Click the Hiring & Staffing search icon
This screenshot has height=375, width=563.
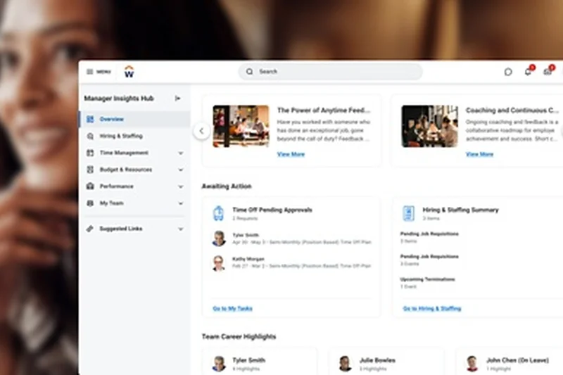[x=90, y=136]
